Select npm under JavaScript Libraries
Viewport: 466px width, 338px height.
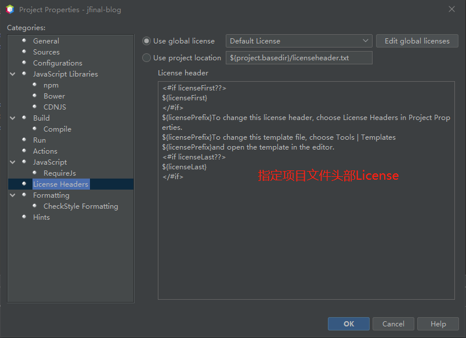pos(51,85)
